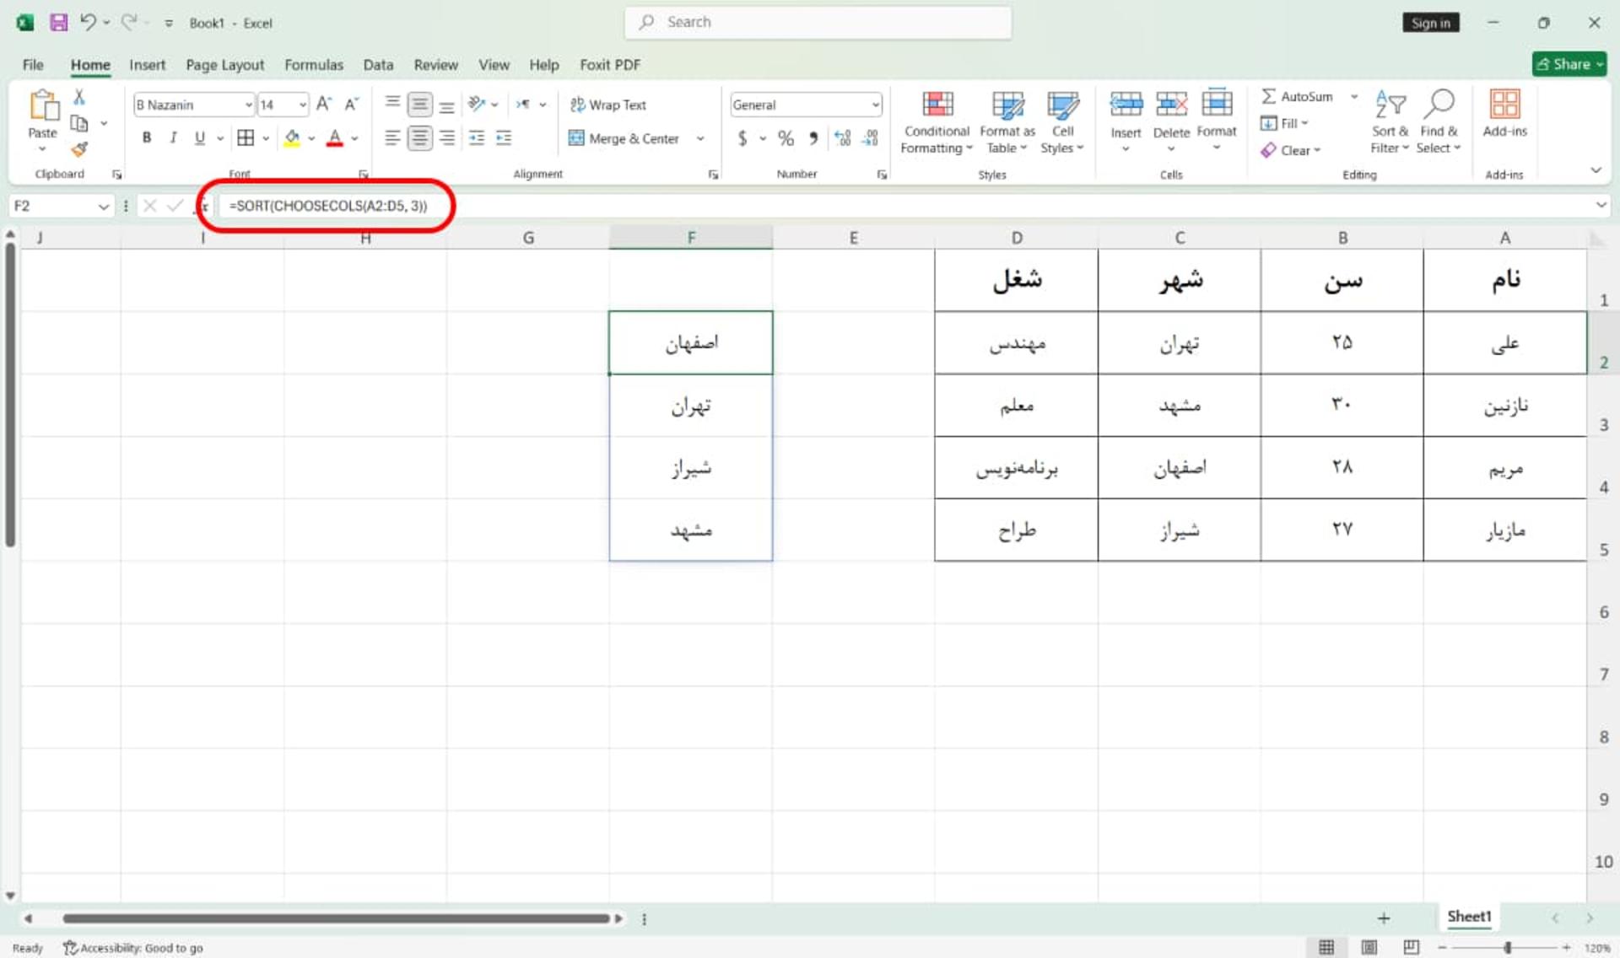Click the Add-ins icon
Image resolution: width=1620 pixels, height=958 pixels.
click(x=1504, y=105)
